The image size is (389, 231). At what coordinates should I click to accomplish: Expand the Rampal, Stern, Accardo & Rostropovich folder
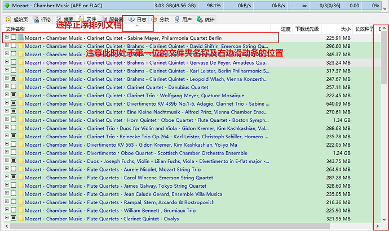[x=7, y=201]
